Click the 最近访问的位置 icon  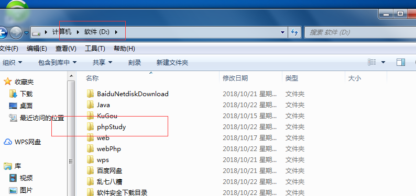click(13, 118)
